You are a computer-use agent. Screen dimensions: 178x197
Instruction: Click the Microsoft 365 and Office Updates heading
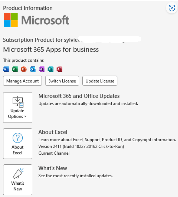(x=79, y=96)
